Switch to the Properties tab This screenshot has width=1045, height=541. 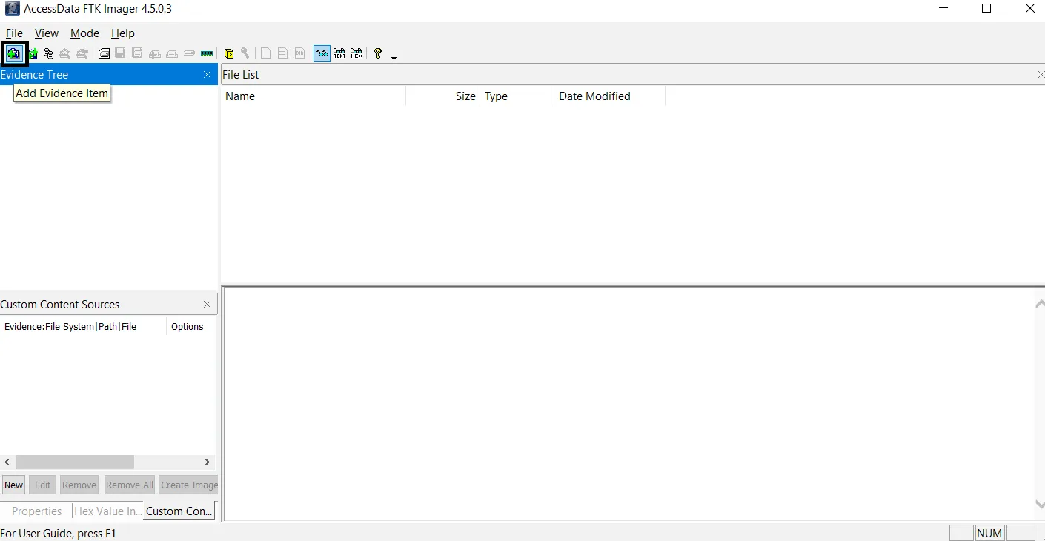click(36, 511)
